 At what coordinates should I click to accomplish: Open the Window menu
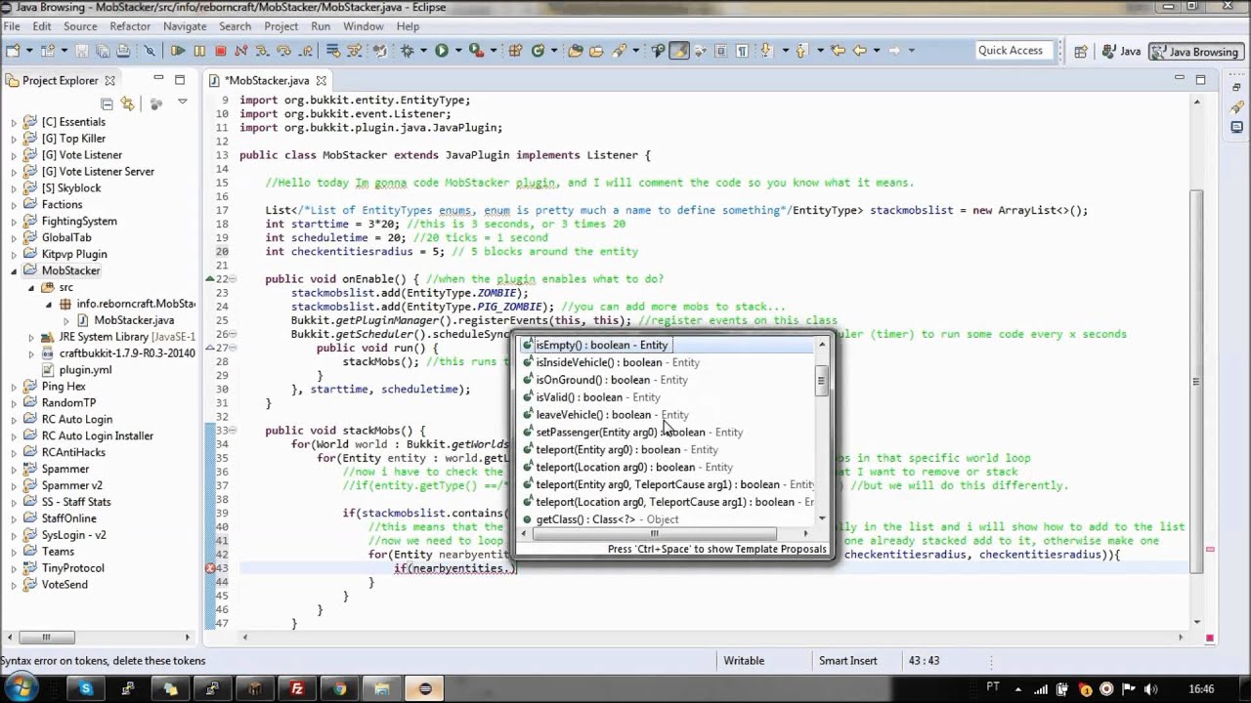click(x=363, y=26)
